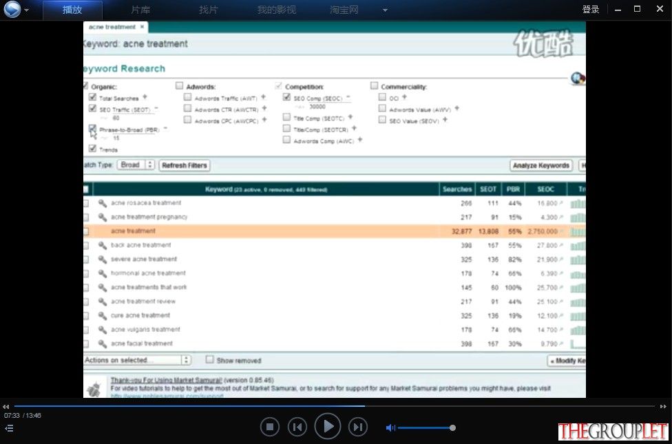Screen dimensions: 672x444
Task: Click the 登录 login button
Action: [591, 10]
